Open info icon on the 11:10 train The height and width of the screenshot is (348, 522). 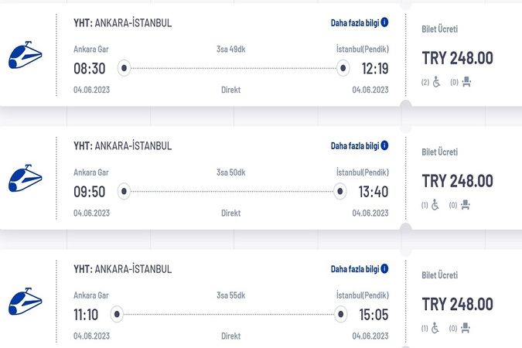[384, 268]
